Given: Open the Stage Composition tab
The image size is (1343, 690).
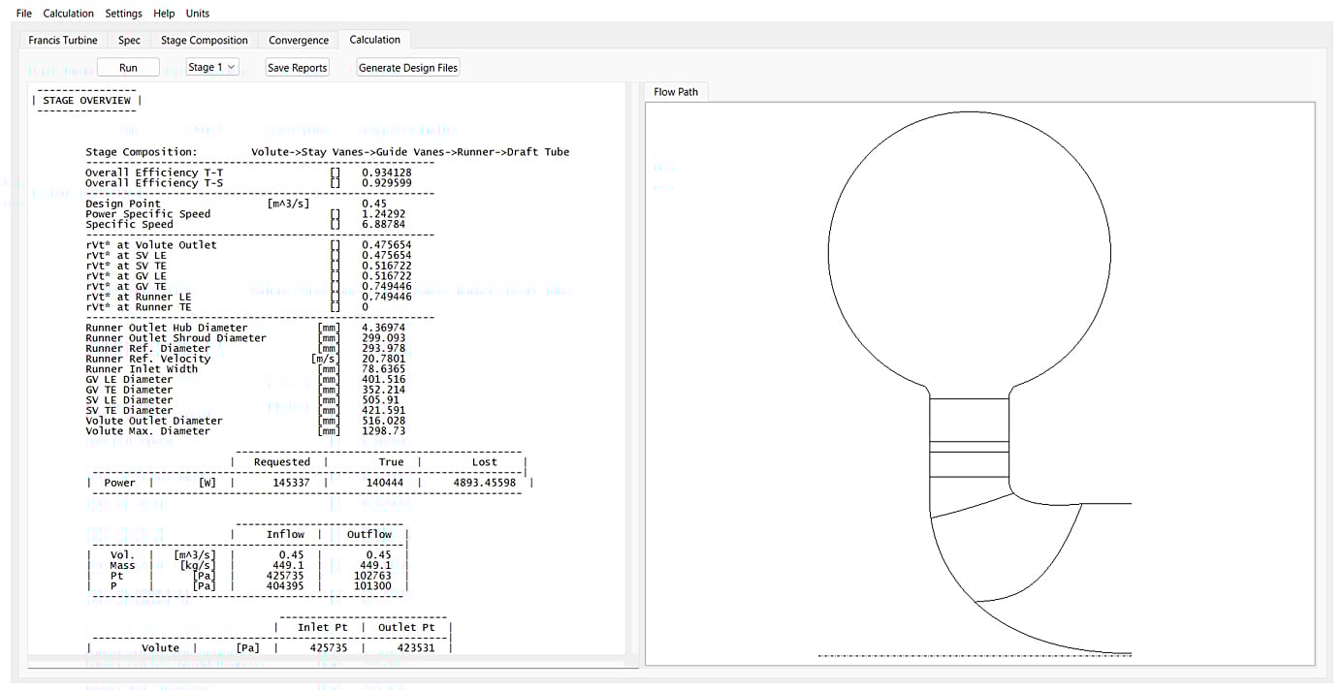Looking at the screenshot, I should coord(204,40).
